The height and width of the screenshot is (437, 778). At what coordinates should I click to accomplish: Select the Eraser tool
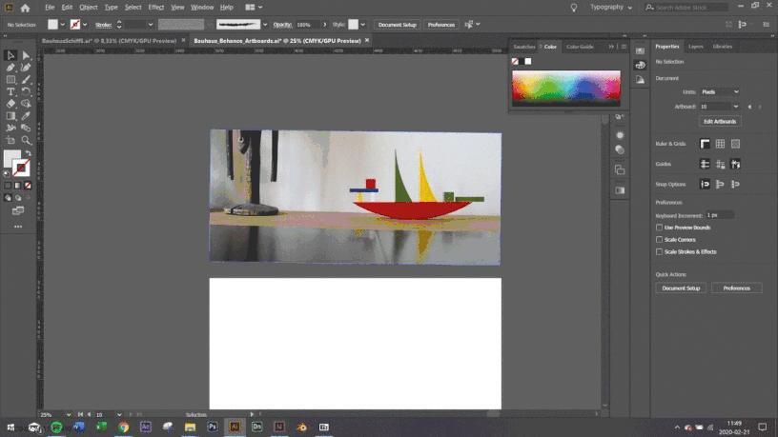[x=10, y=104]
